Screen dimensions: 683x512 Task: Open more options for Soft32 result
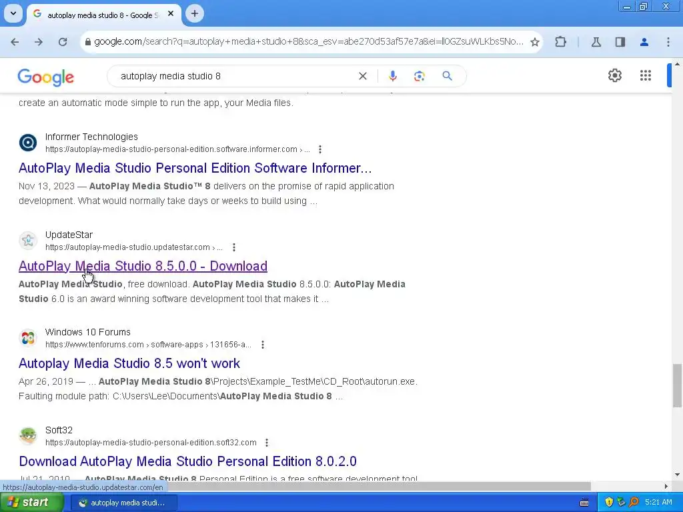[267, 443]
